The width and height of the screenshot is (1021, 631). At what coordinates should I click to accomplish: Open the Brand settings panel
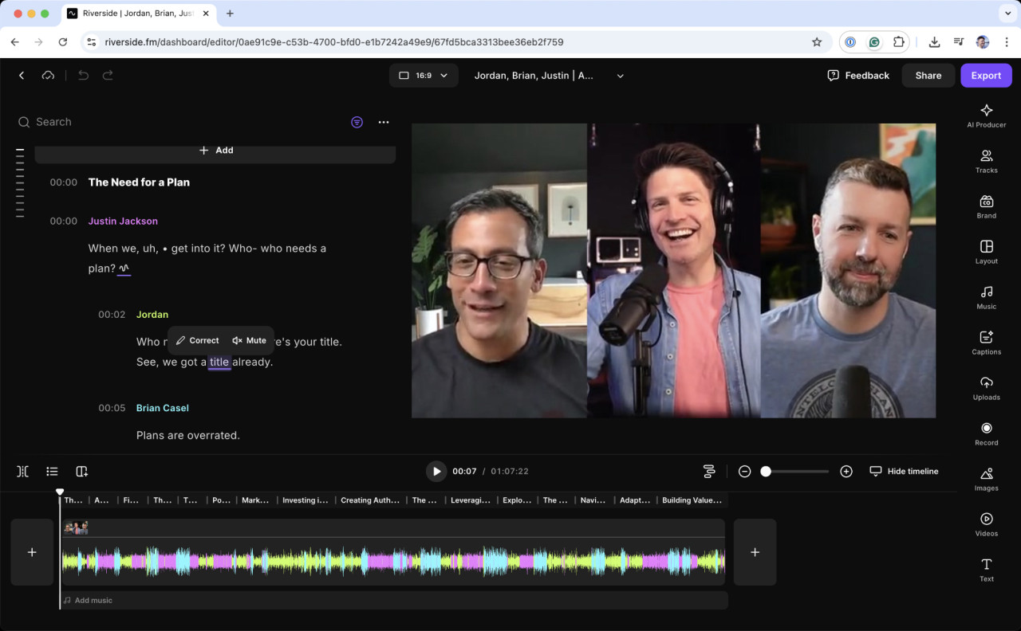coord(986,207)
